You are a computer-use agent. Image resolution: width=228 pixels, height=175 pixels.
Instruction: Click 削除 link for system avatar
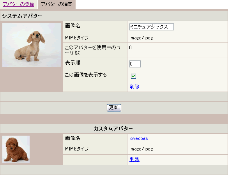pyautogui.click(x=134, y=87)
